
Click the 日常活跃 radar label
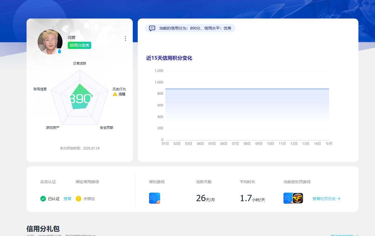[80, 63]
